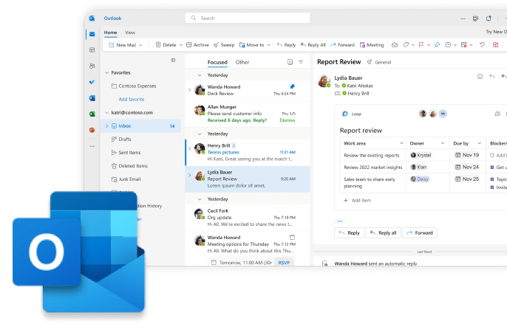This screenshot has width=507, height=327.
Task: Click RSVP on the meeting invite
Action: point(284,263)
